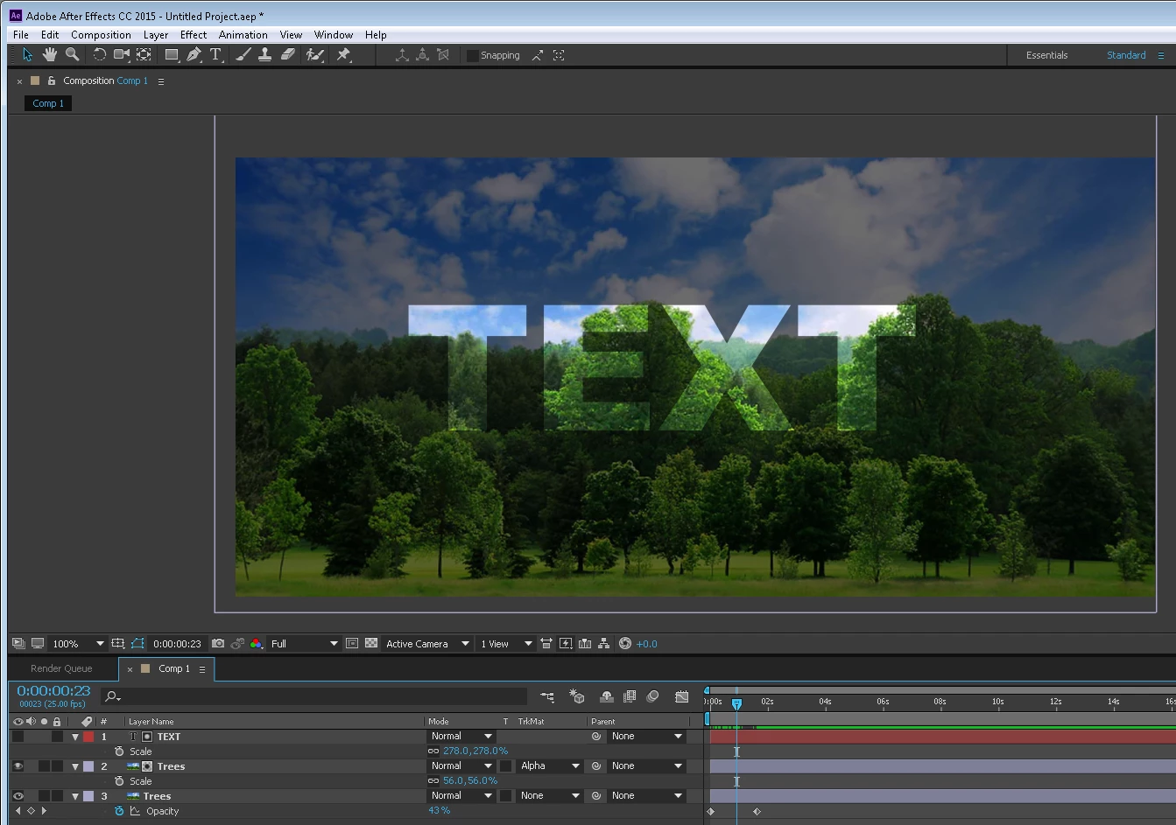Open the Composition Flowchart icon in viewer bar
The width and height of the screenshot is (1176, 825).
[604, 643]
